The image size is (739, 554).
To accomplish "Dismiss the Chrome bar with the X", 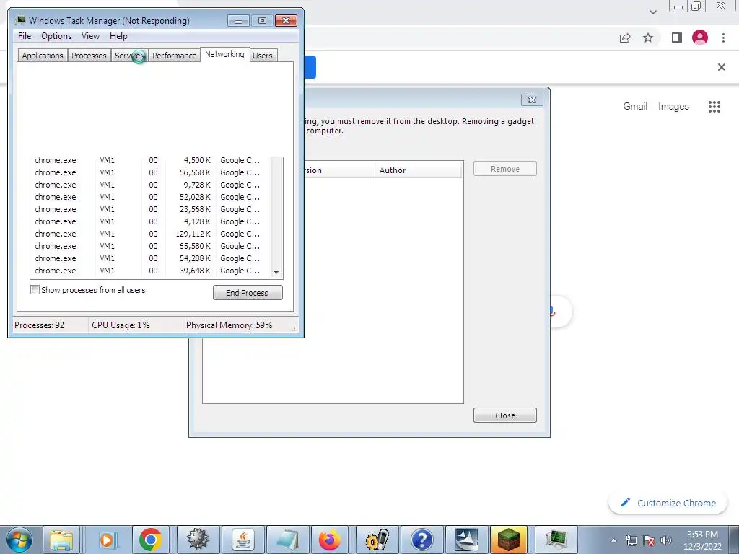I will point(722,67).
